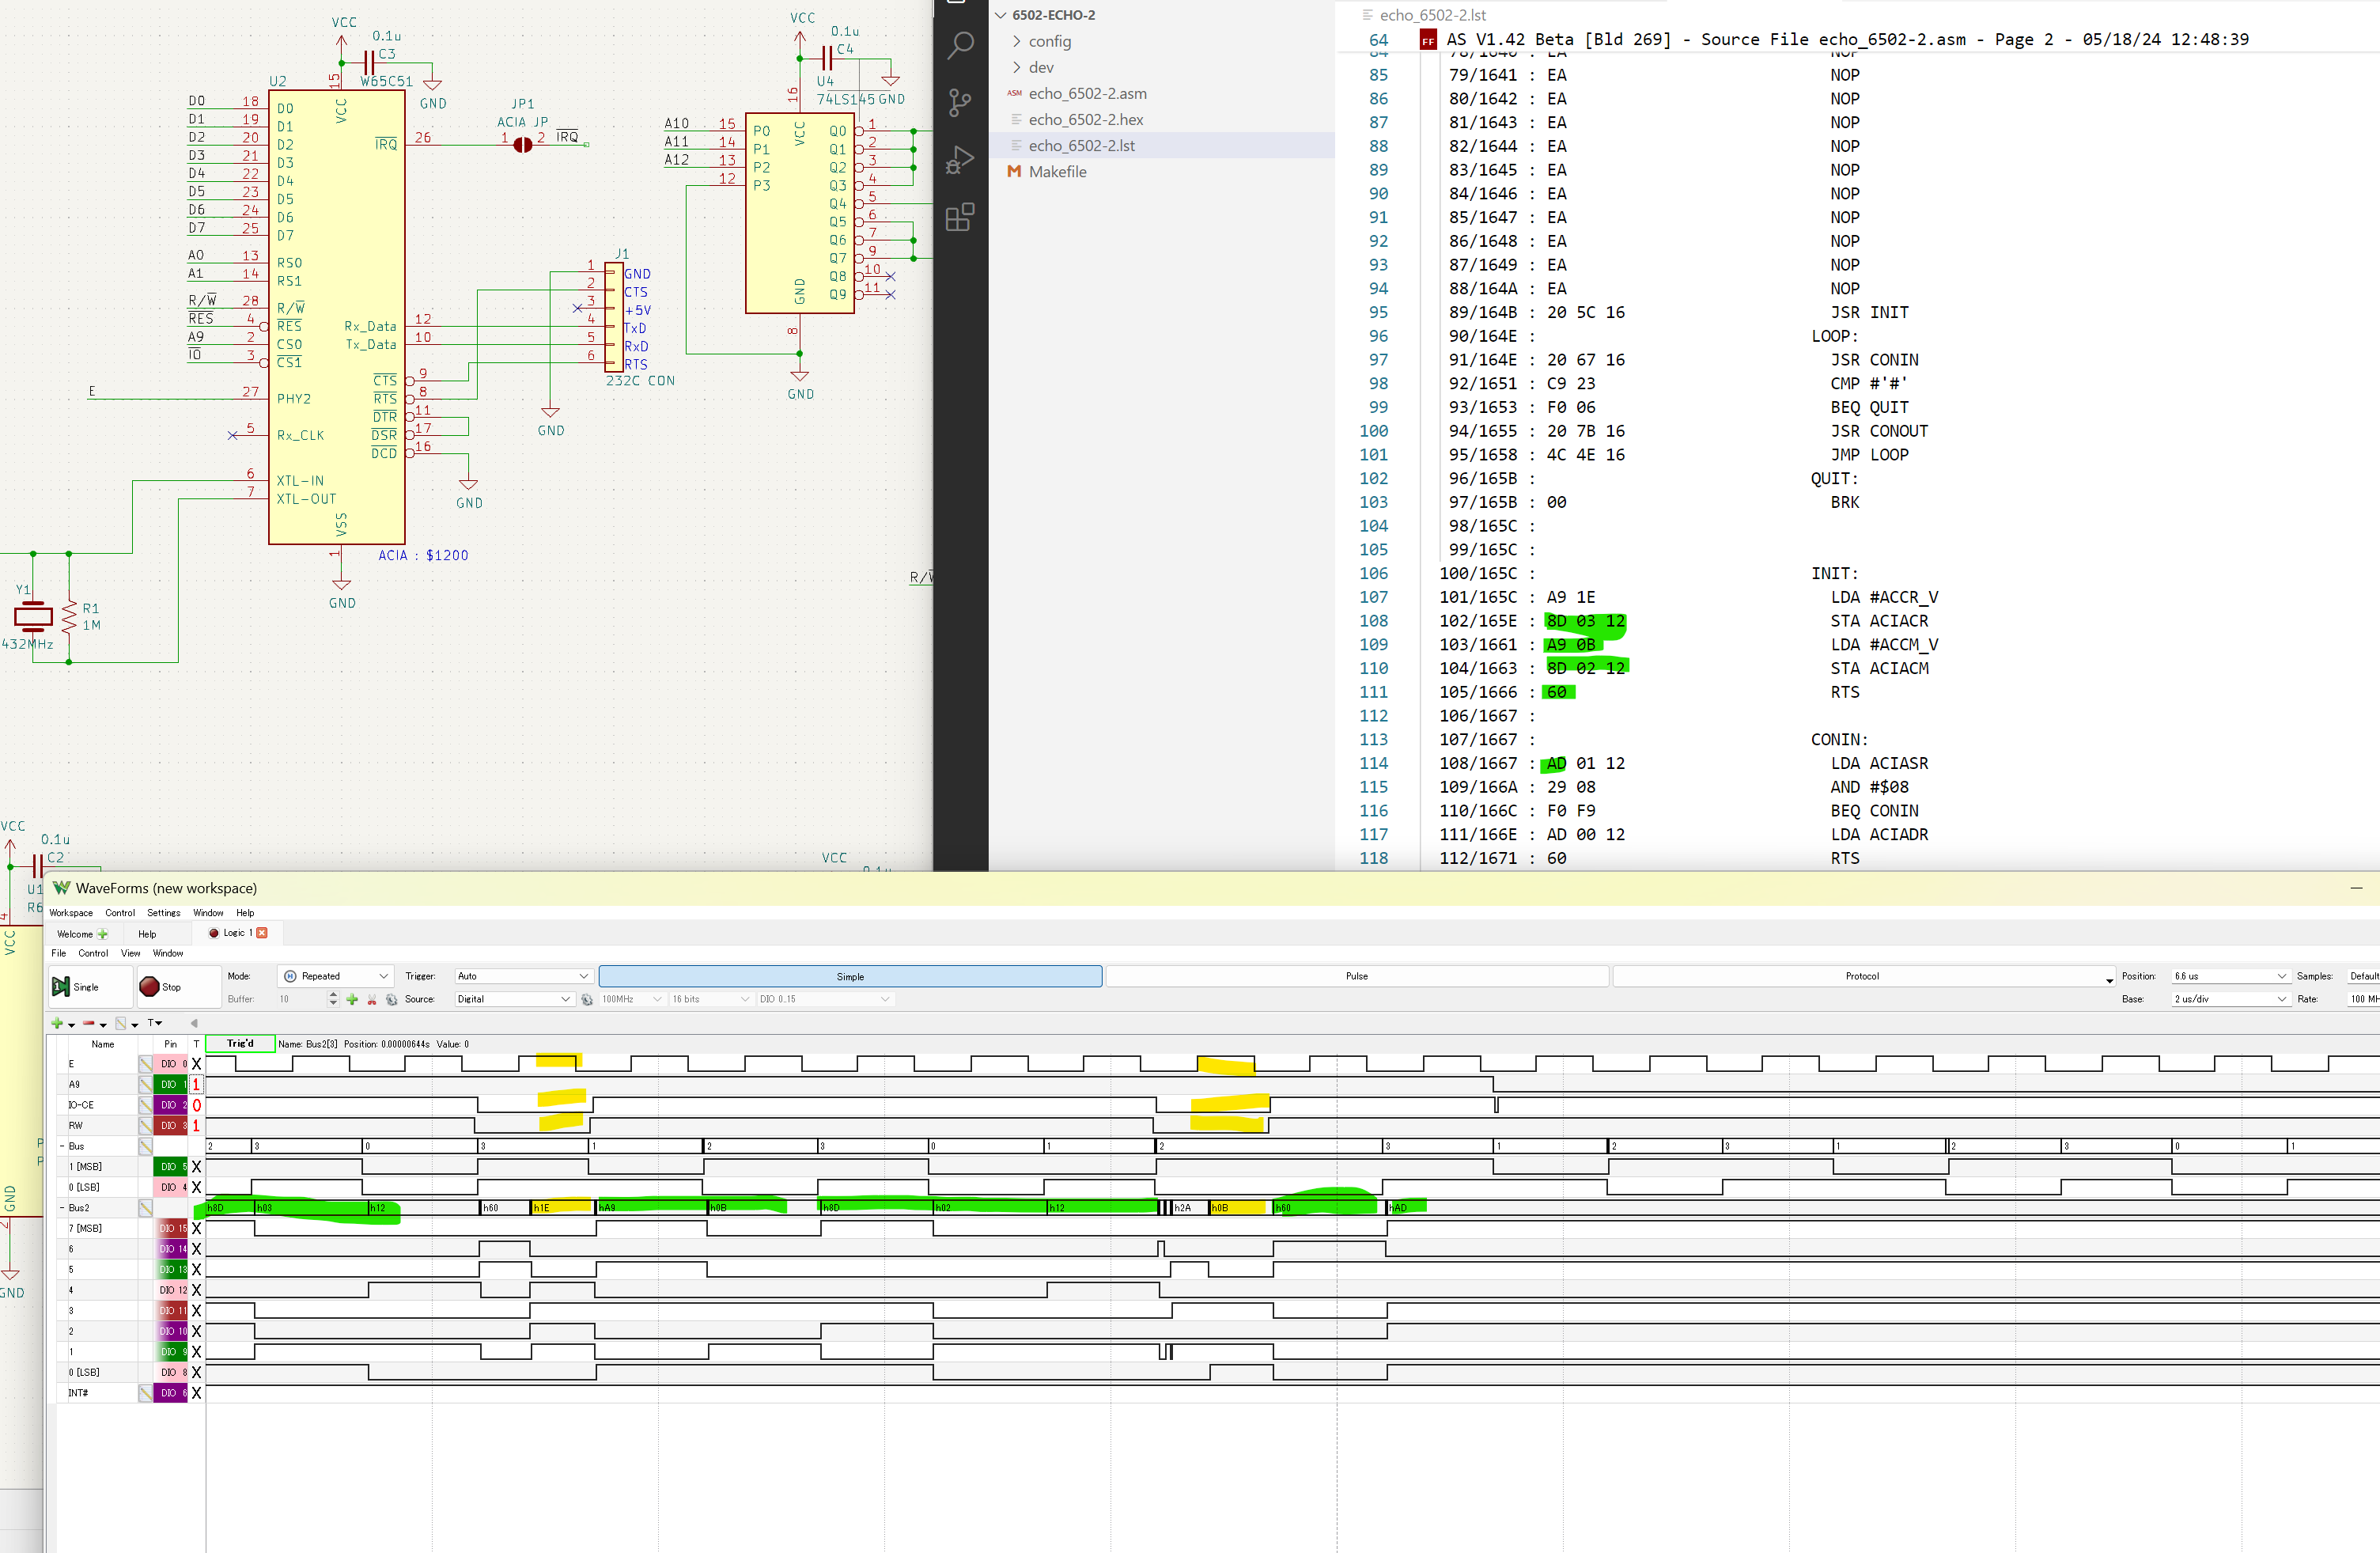The width and height of the screenshot is (2380, 1553).
Task: Open buffer settings gear icon
Action: (392, 999)
